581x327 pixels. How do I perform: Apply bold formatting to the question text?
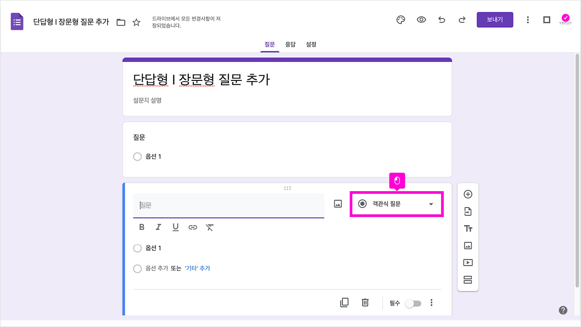tap(141, 227)
